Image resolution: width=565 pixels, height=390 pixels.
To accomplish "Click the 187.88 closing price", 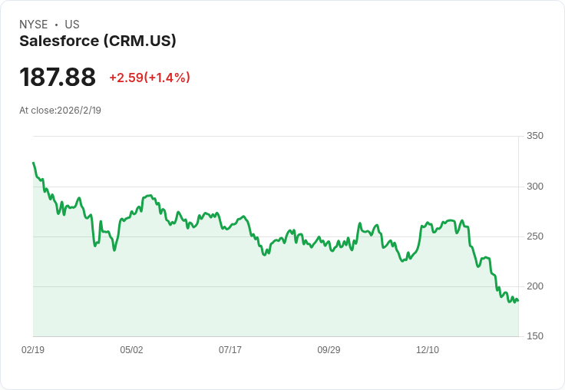I will click(x=58, y=77).
